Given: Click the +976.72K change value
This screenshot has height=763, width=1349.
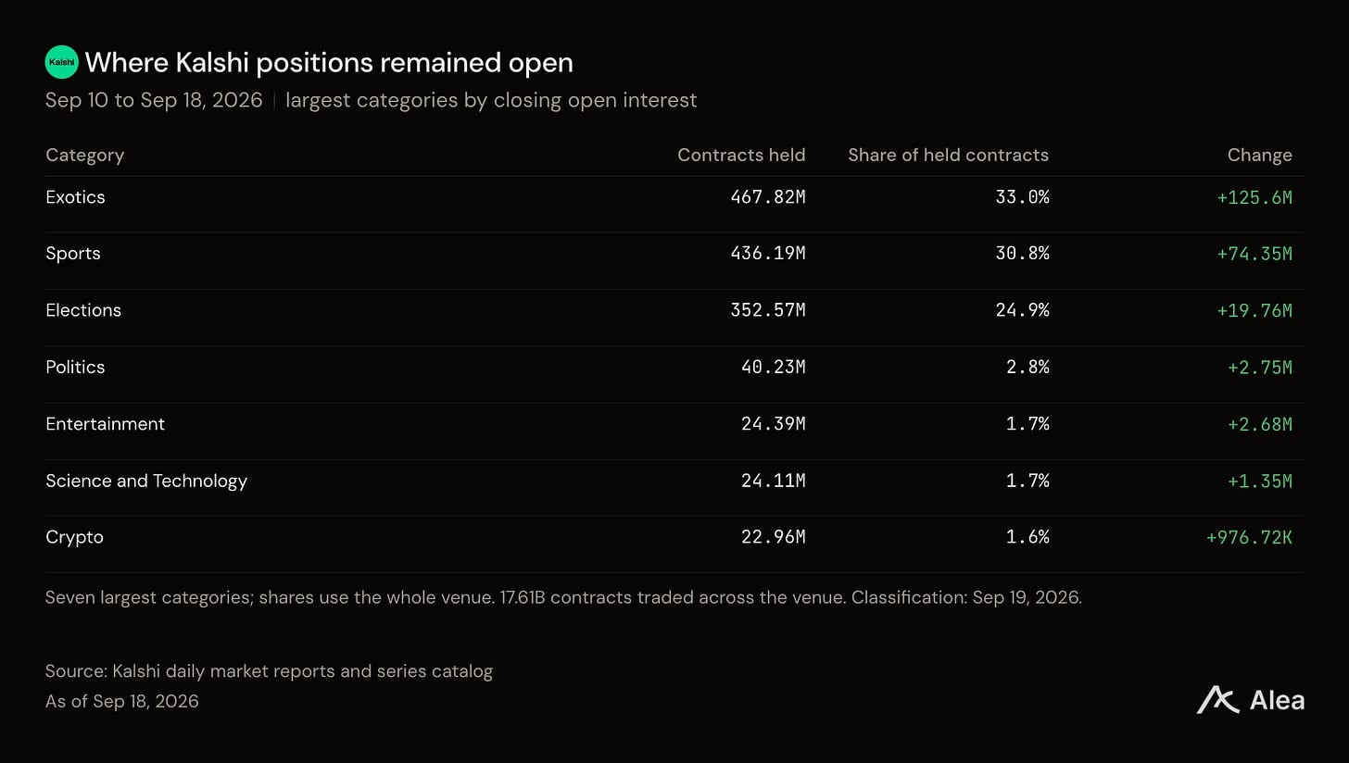Looking at the screenshot, I should (1249, 537).
